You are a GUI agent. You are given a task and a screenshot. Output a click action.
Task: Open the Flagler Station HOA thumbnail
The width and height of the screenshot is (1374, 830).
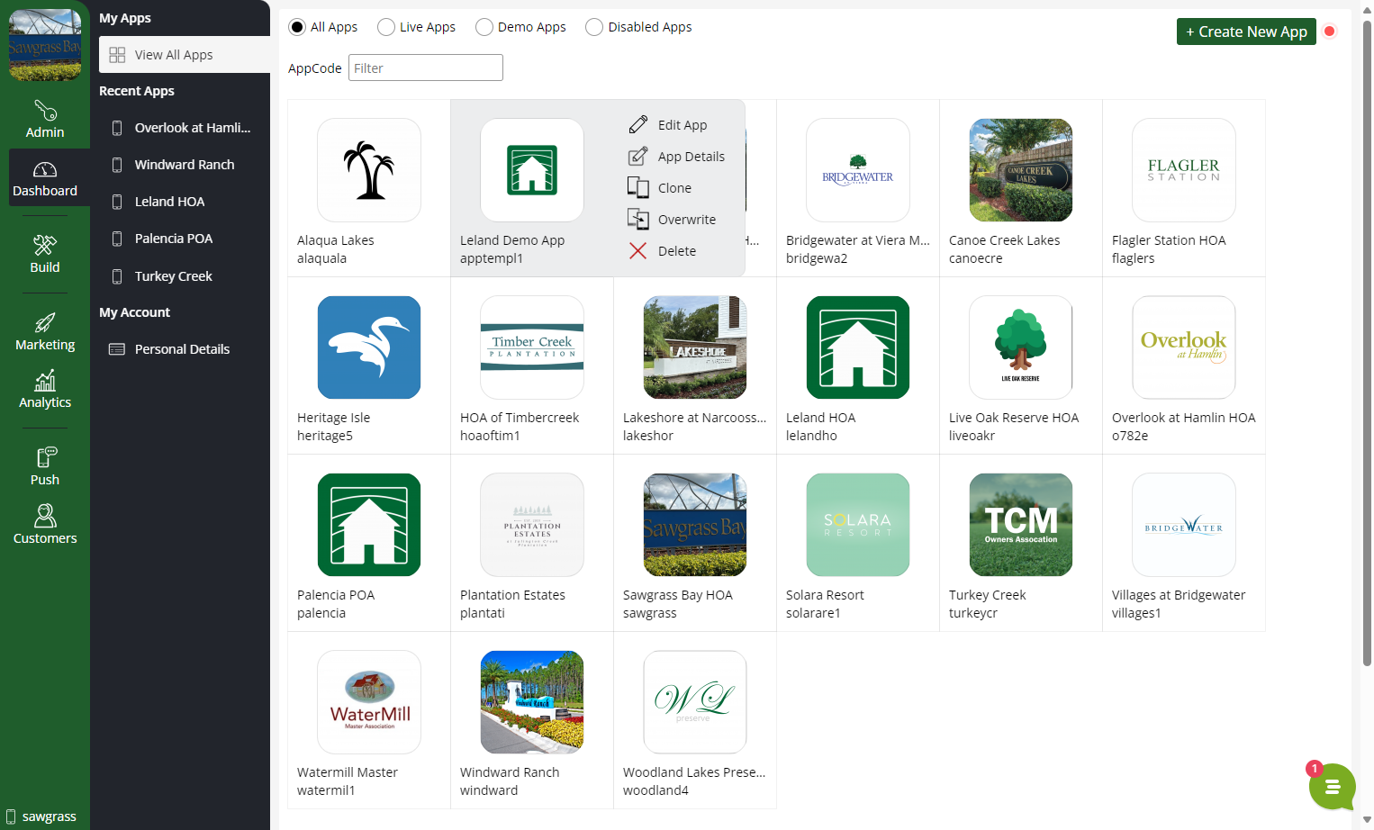1184,170
